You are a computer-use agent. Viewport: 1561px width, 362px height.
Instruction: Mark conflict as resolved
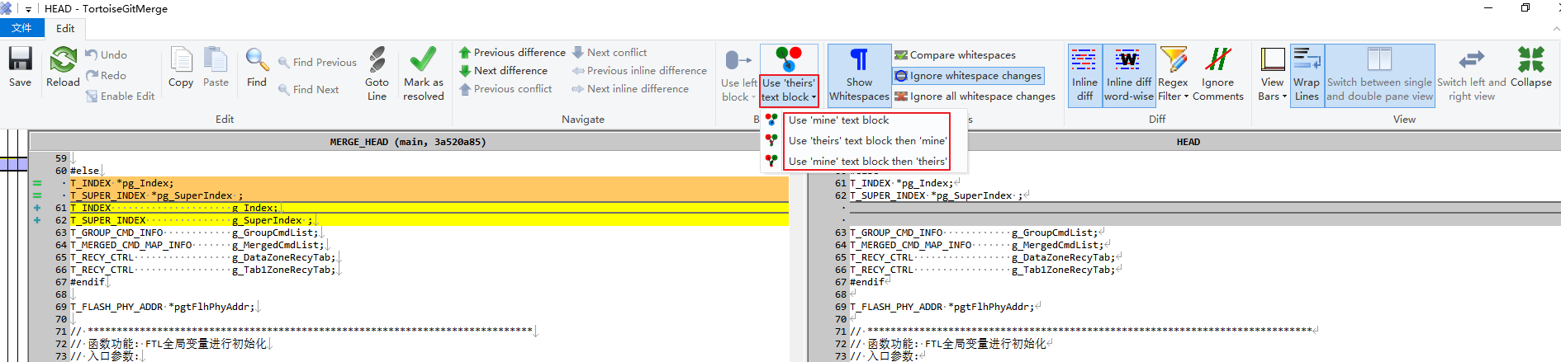point(424,73)
